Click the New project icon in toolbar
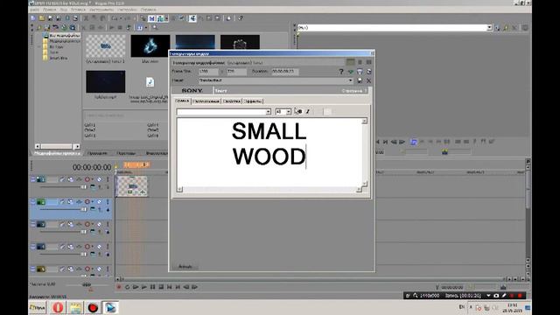This screenshot has height=315, width=560. [x=33, y=17]
